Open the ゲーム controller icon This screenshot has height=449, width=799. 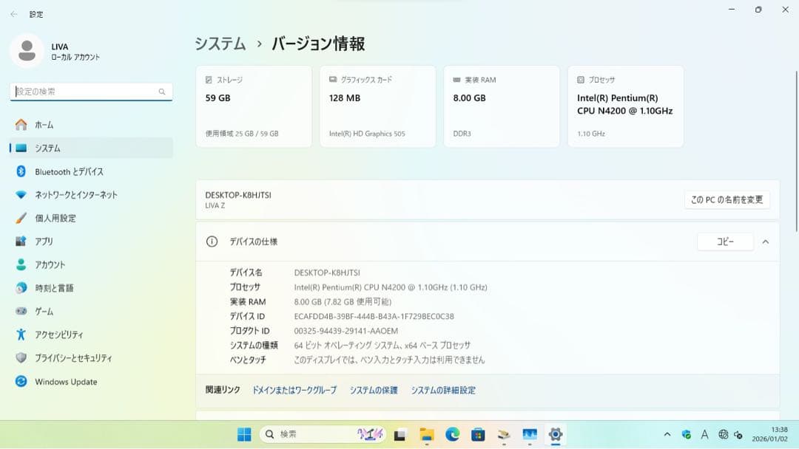tap(21, 311)
